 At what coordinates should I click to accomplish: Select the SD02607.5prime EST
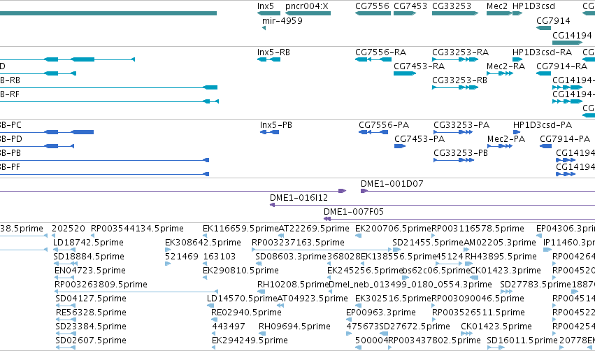point(65,348)
